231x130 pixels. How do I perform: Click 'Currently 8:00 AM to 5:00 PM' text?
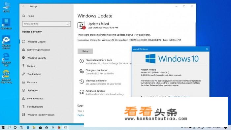(100, 74)
